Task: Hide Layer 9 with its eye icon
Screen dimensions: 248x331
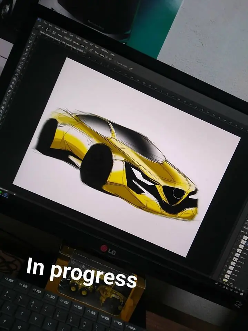Action: click(226, 266)
